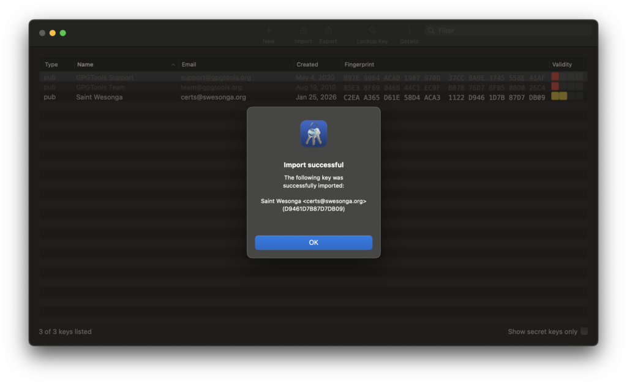This screenshot has width=627, height=384.
Task: Click the GPG Keychain icon in dialog
Action: (313, 134)
